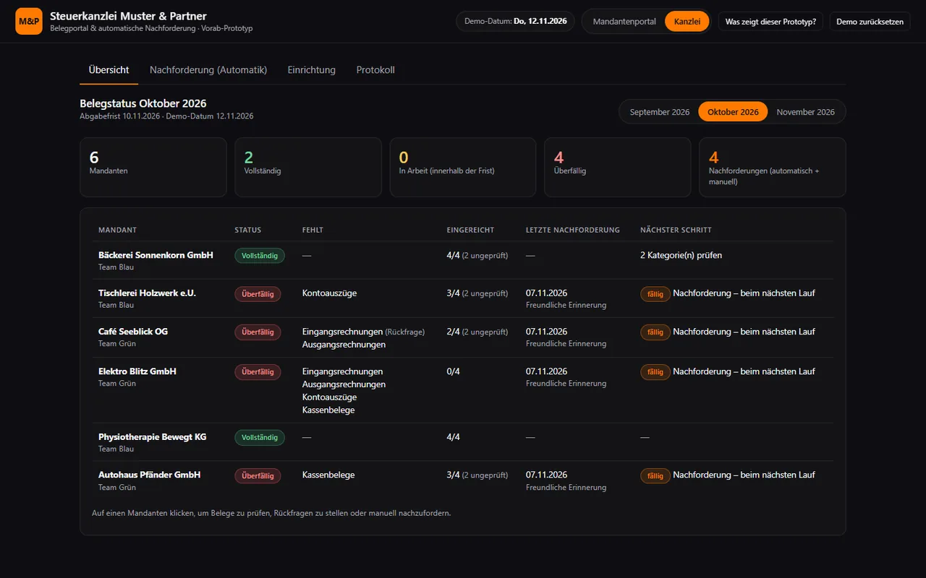Open client Elektro Blitz GmbH
926x578 pixels.
click(463, 390)
